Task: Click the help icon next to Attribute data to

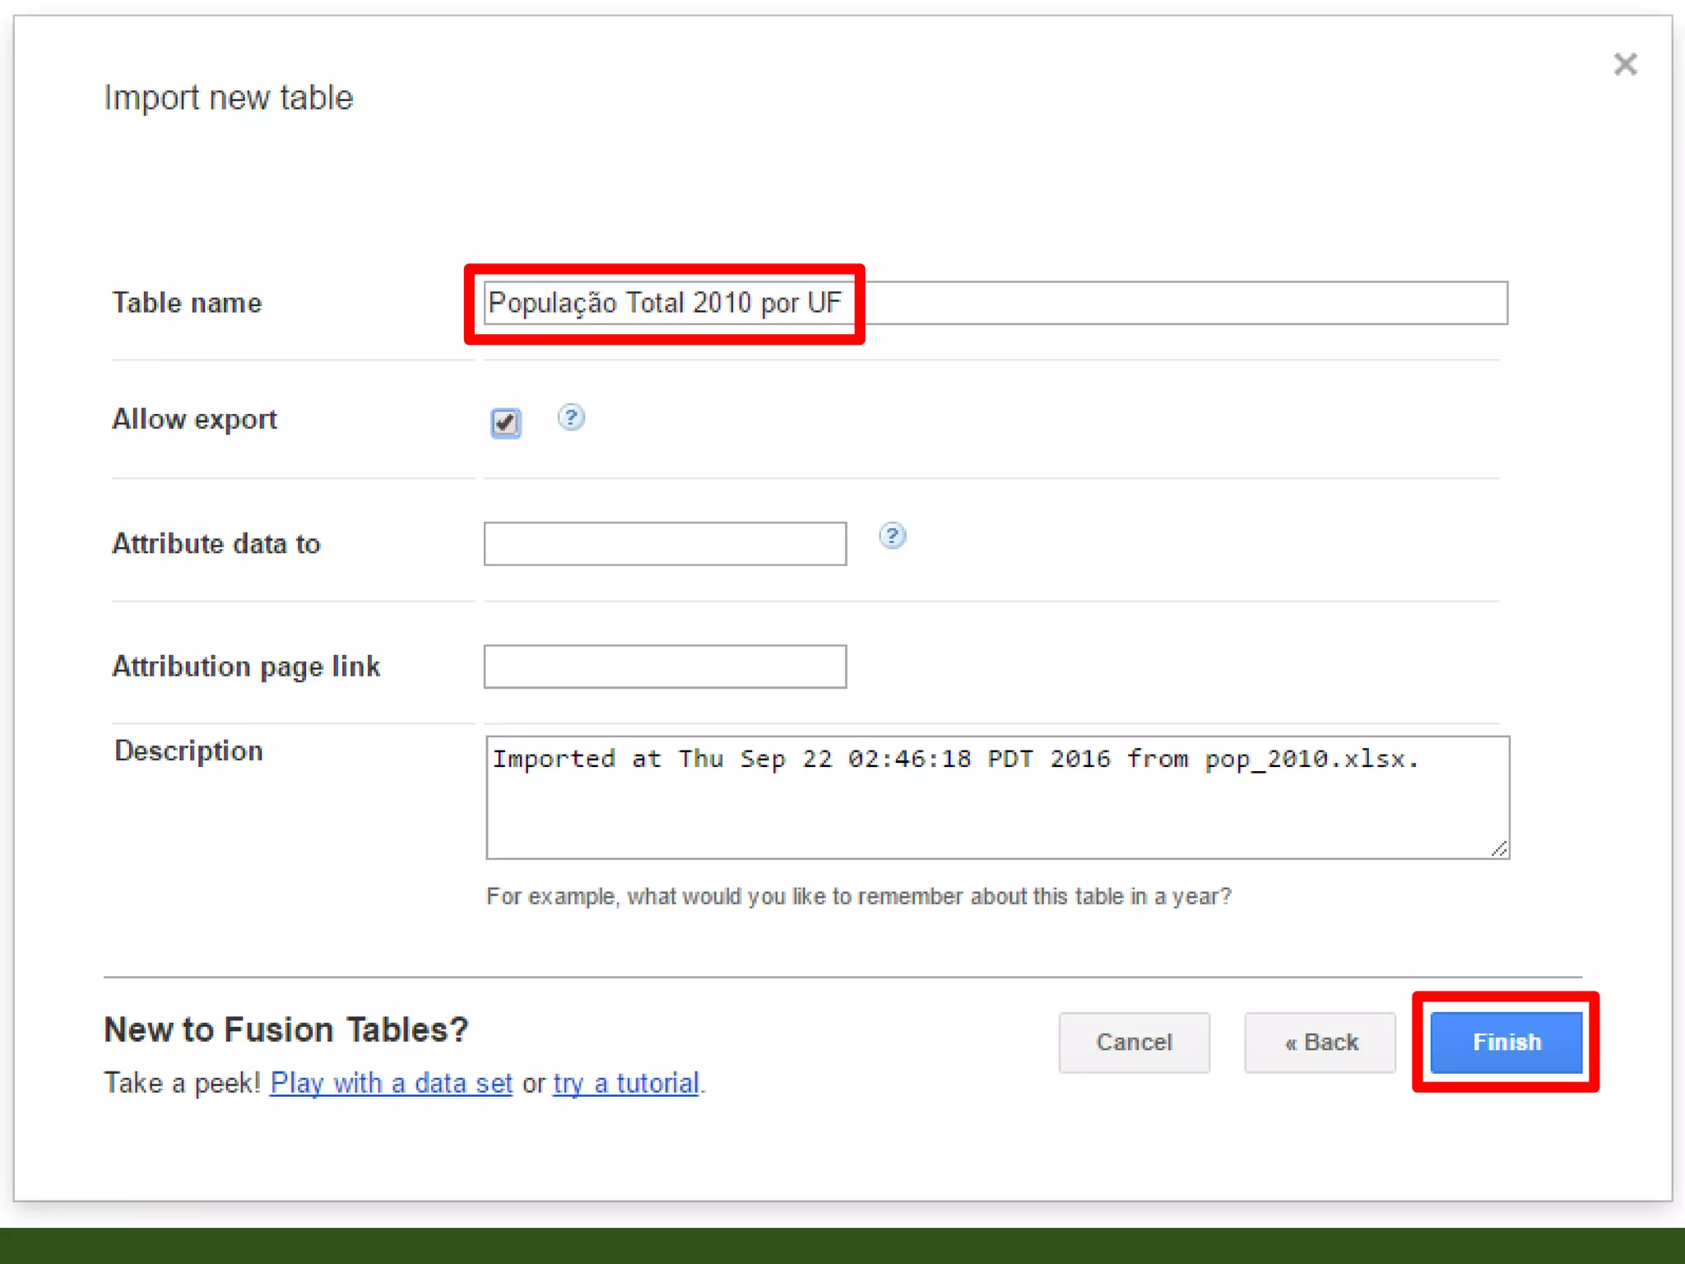Action: [x=892, y=537]
